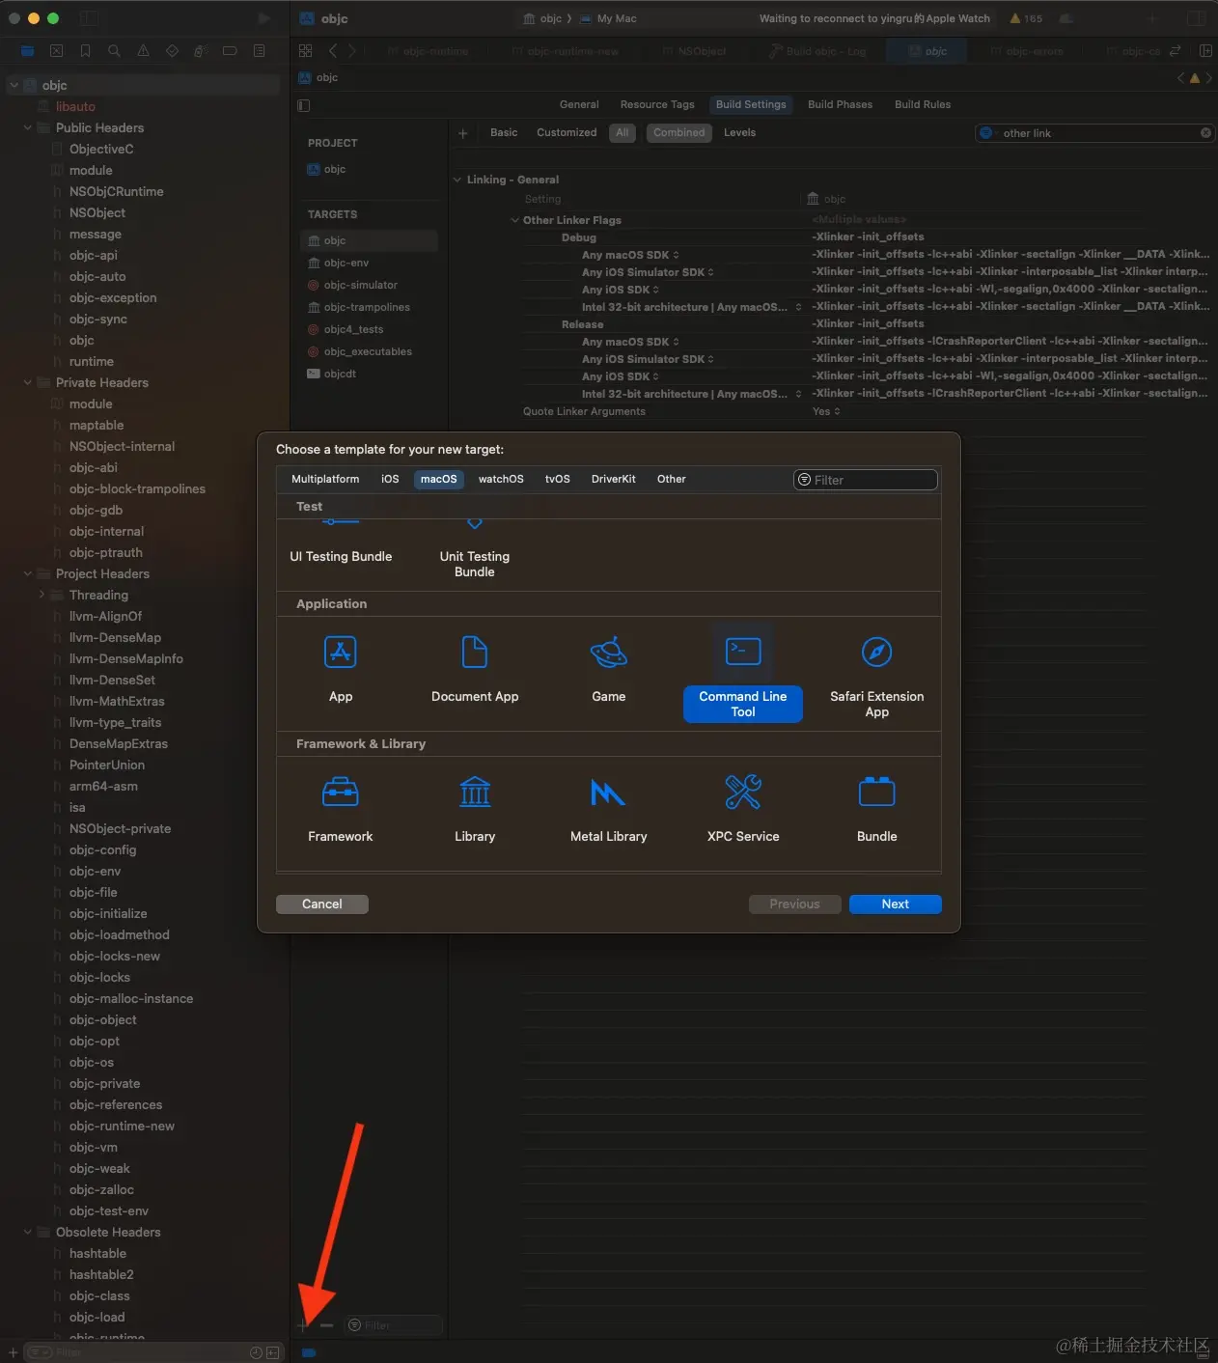The height and width of the screenshot is (1363, 1218).
Task: Add a new build setting with plus icon
Action: [463, 133]
